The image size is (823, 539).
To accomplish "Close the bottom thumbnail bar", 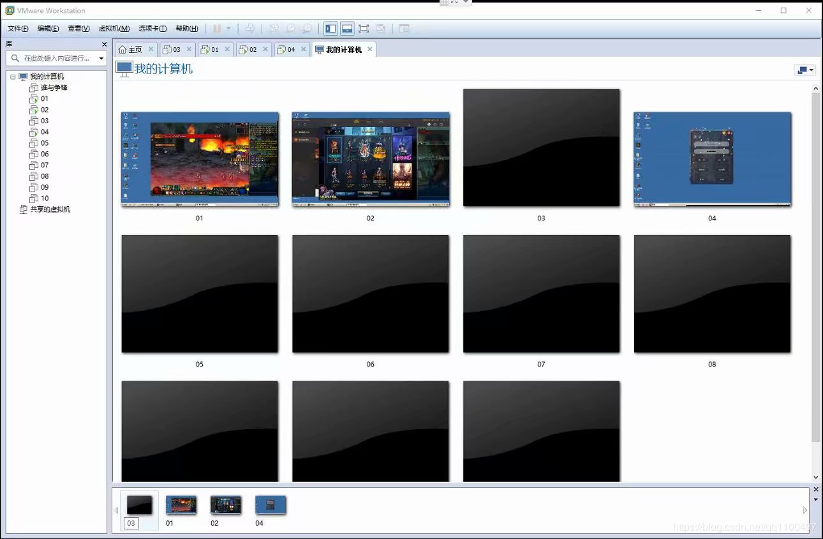I will 816,490.
